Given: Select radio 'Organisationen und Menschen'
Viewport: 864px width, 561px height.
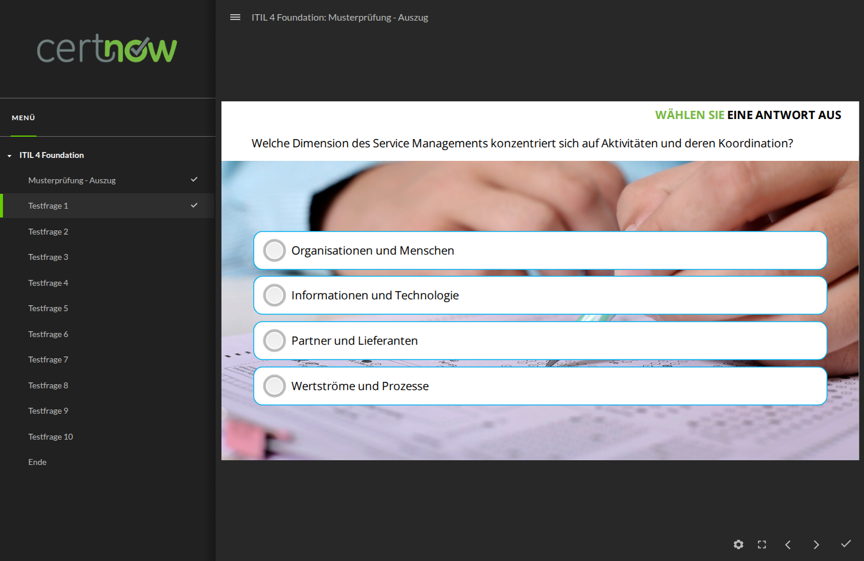Looking at the screenshot, I should 274,250.
